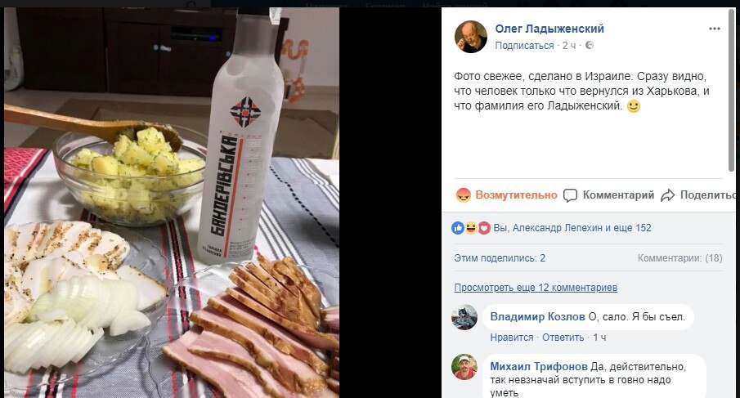
Task: Open Михаил Трифонов profile name
Action: click(x=539, y=367)
